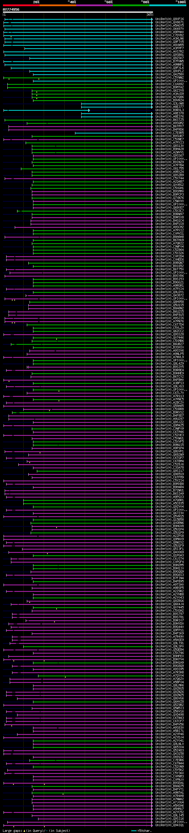Select hit label UniRef100_C5XNE7
Image resolution: width=189 pixels, height=833 pixels.
pos(170,139)
